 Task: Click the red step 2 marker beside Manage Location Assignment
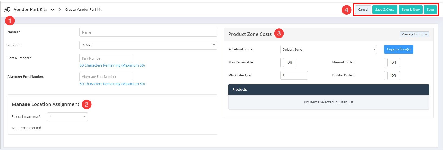coord(86,104)
